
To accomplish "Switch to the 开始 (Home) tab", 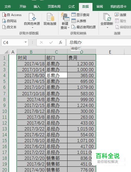I will coord(23,7).
